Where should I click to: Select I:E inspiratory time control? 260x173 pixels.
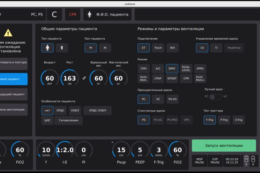tap(202, 48)
